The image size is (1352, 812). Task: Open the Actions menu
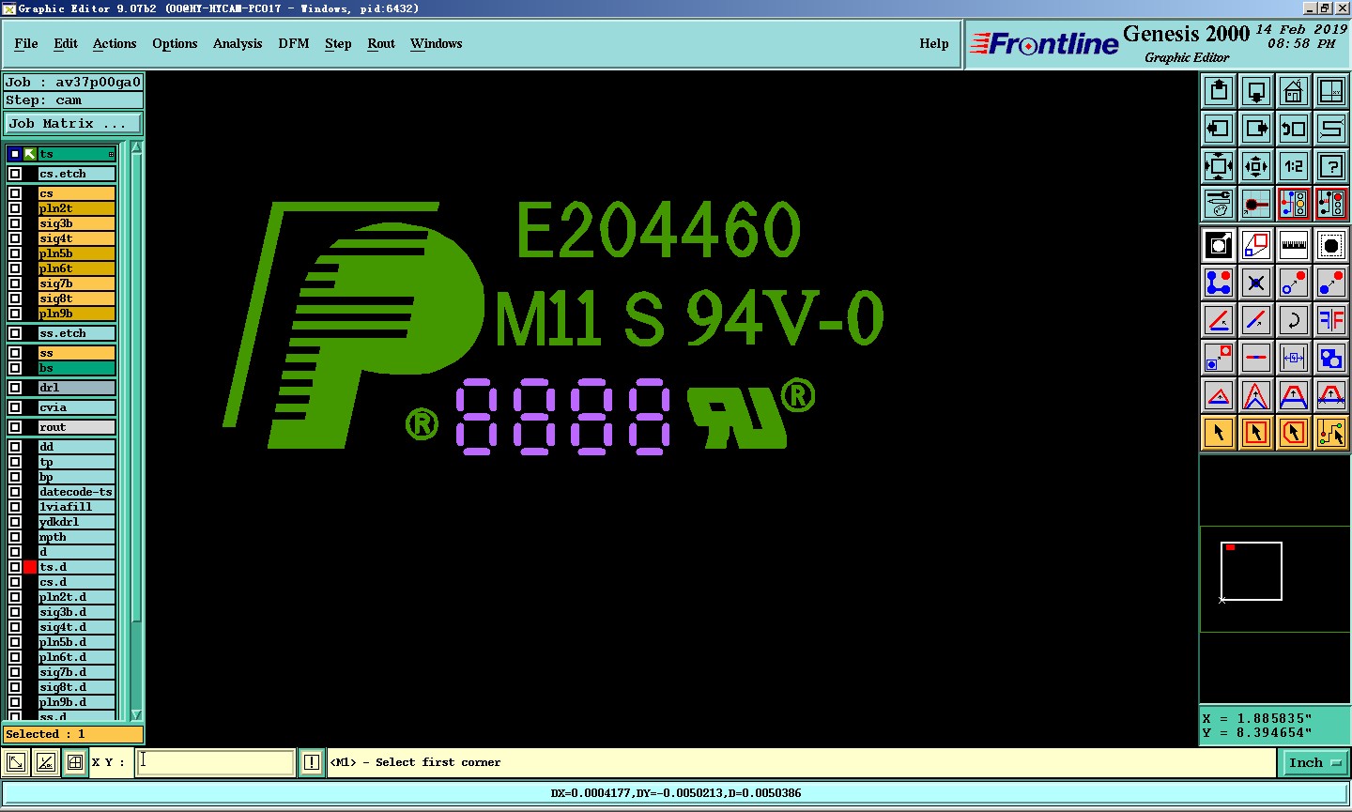point(115,43)
